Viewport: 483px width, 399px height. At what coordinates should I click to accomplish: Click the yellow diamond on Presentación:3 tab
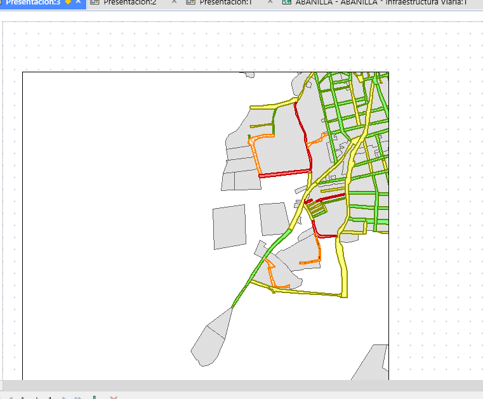(x=68, y=2)
